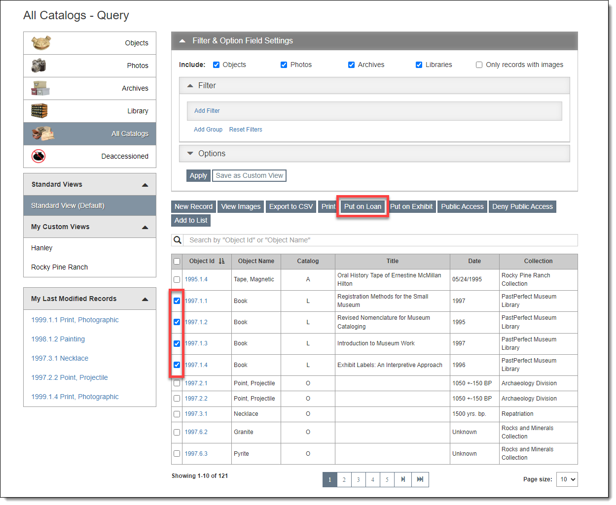The width and height of the screenshot is (616, 505).
Task: Uncheck the Libraries include checkbox
Action: click(419, 65)
